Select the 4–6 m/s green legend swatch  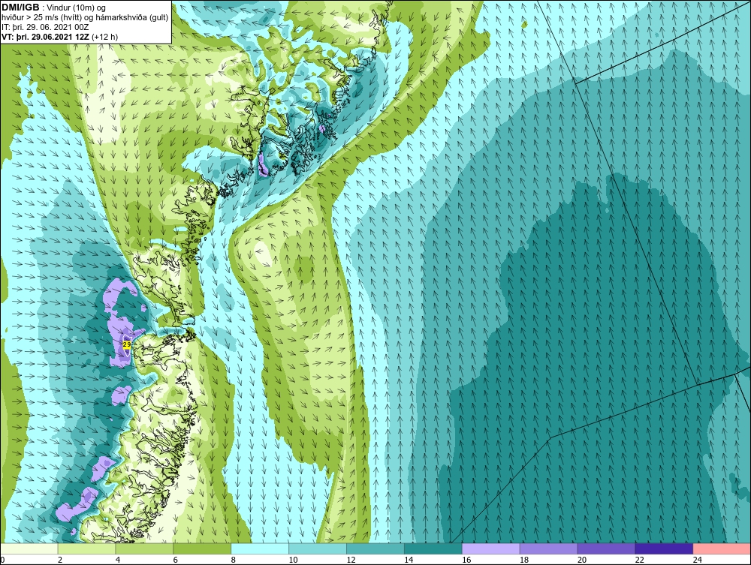[x=144, y=548]
